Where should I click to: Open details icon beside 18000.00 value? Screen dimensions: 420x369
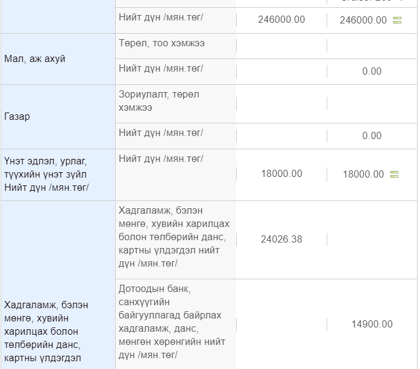[394, 174]
